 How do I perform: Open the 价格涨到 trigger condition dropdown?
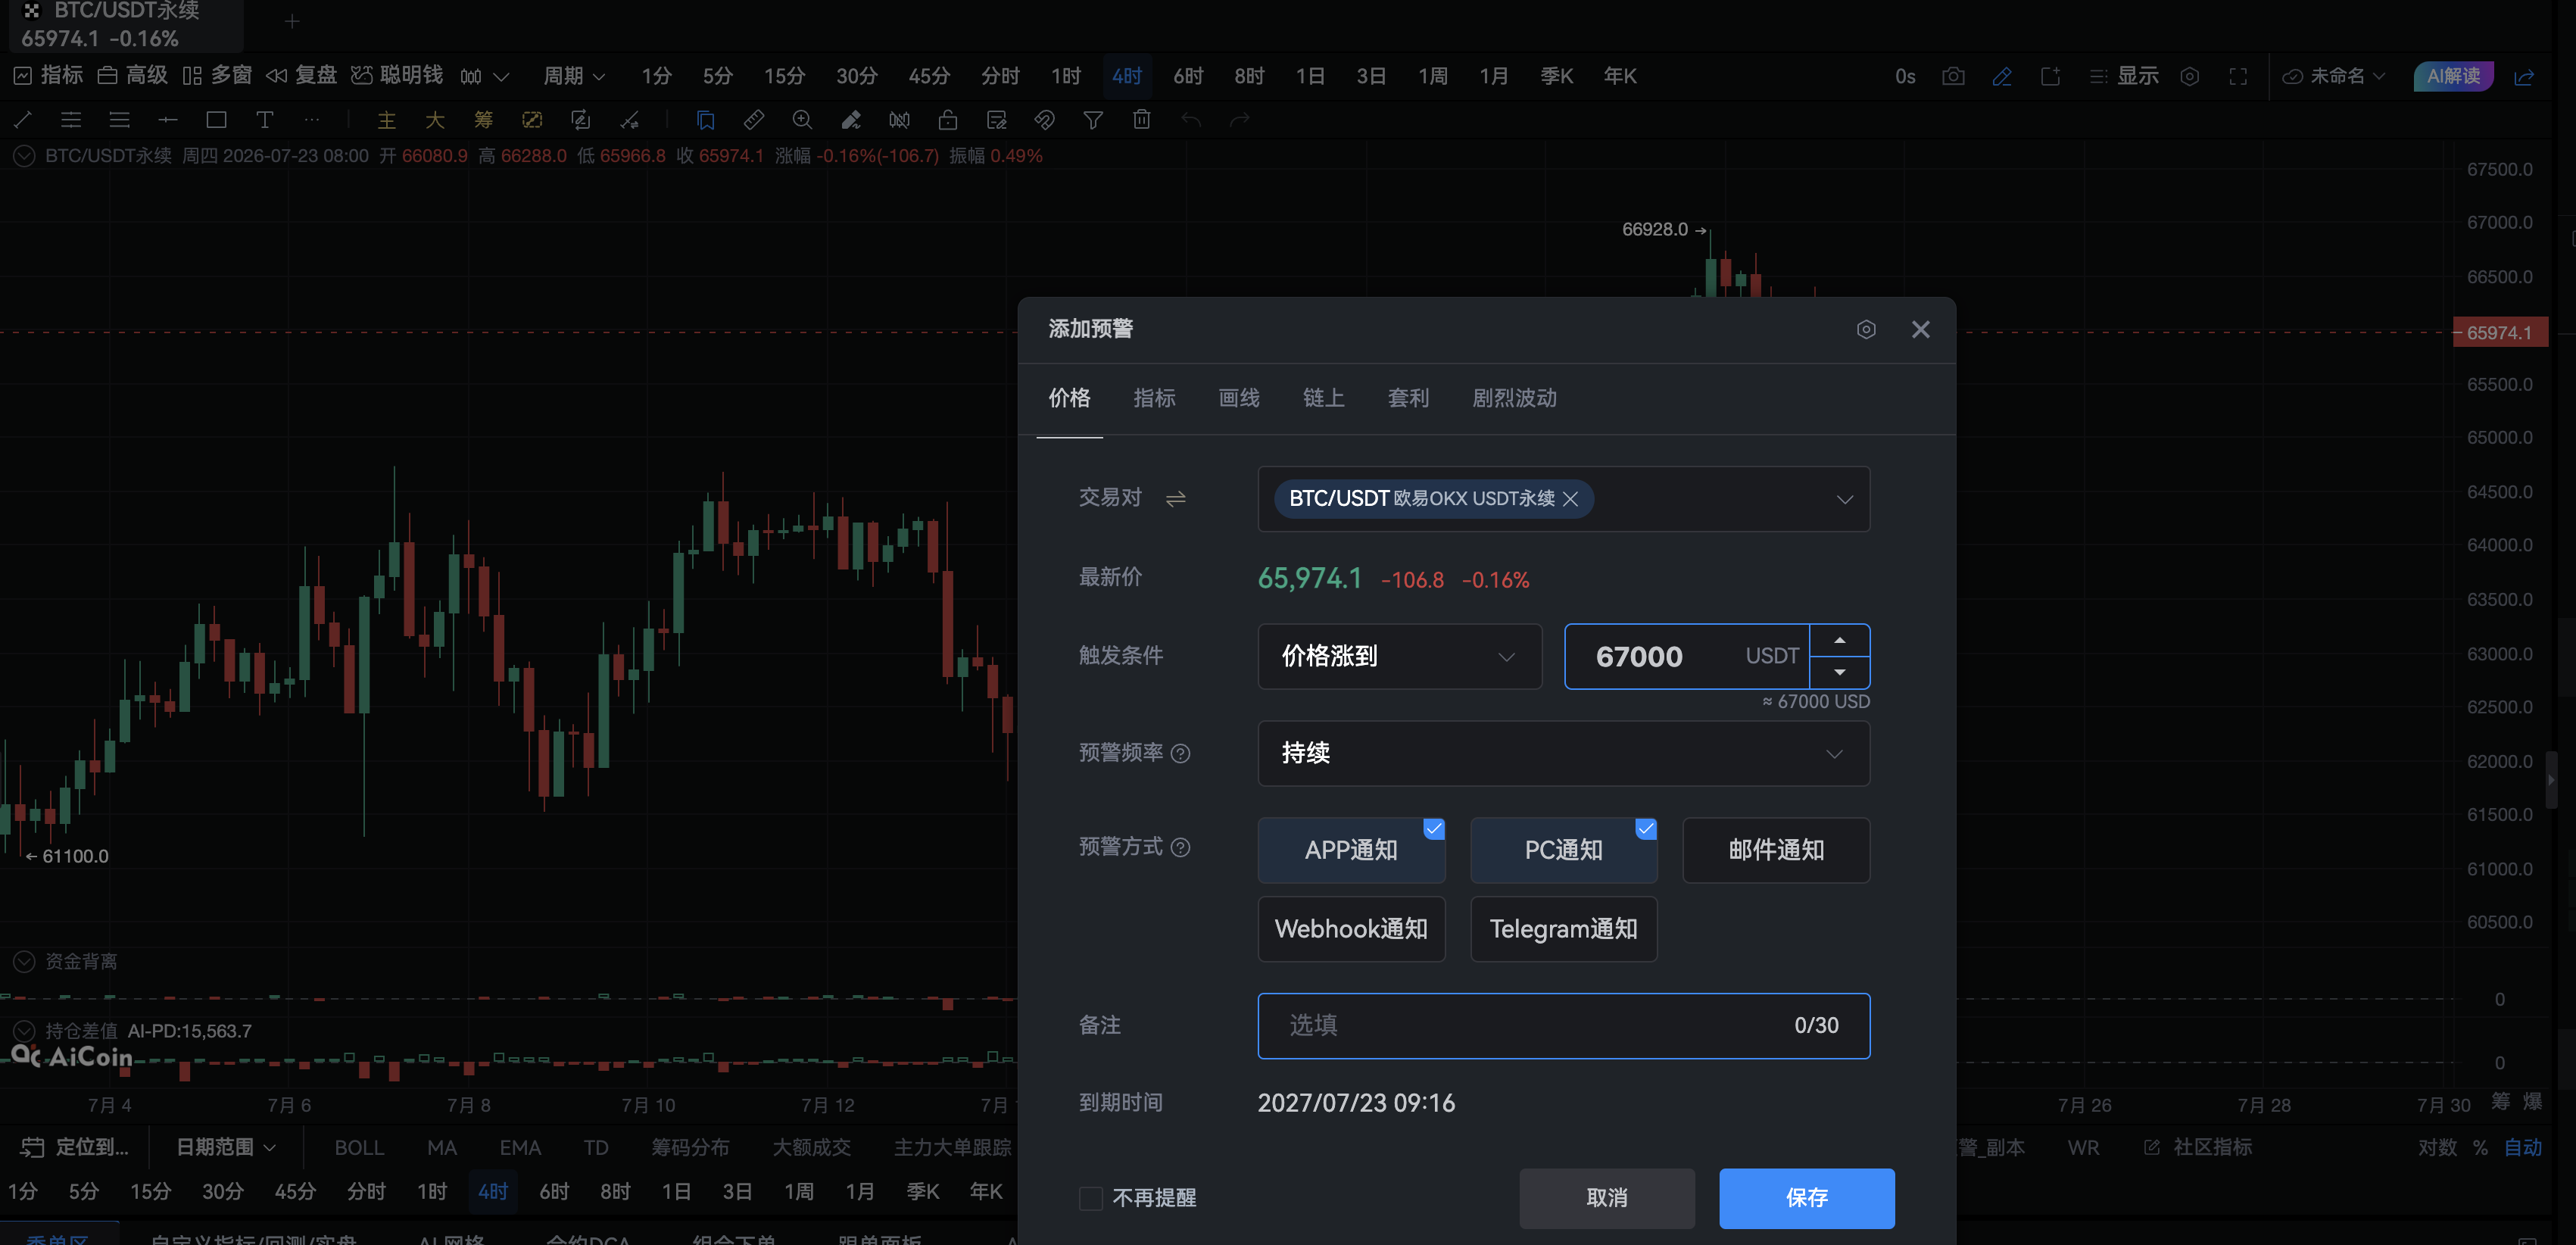tap(1399, 656)
